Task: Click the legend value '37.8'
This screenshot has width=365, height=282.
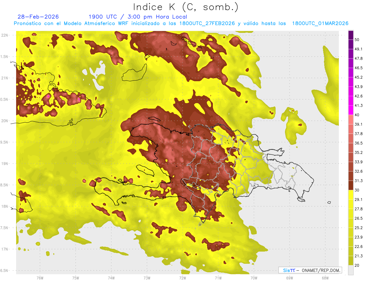Action: point(359,134)
